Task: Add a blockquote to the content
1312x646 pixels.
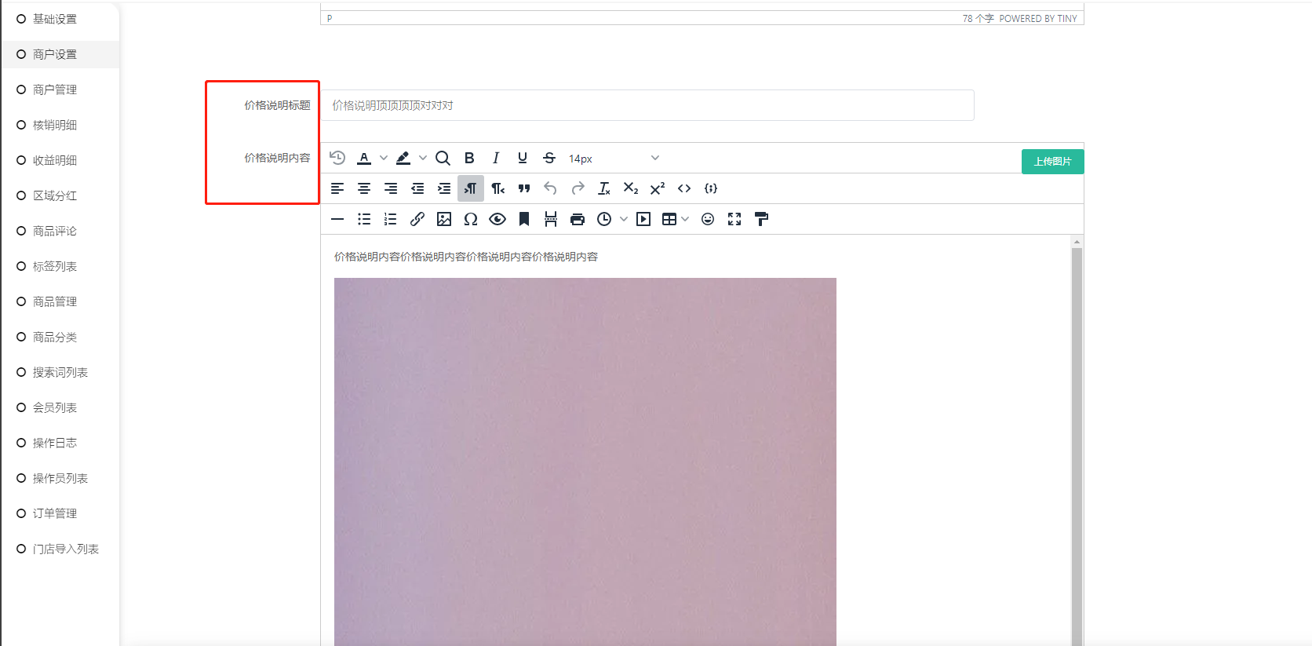Action: pyautogui.click(x=524, y=188)
